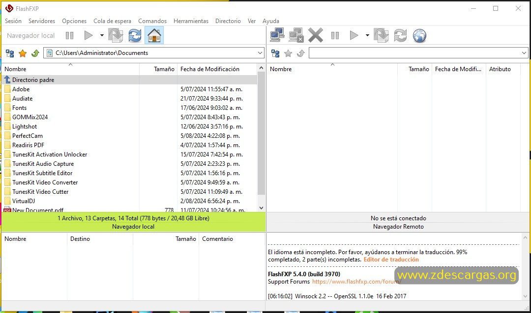The height and width of the screenshot is (313, 531).
Task: Sort remote list by Nombre column
Action: coord(332,69)
